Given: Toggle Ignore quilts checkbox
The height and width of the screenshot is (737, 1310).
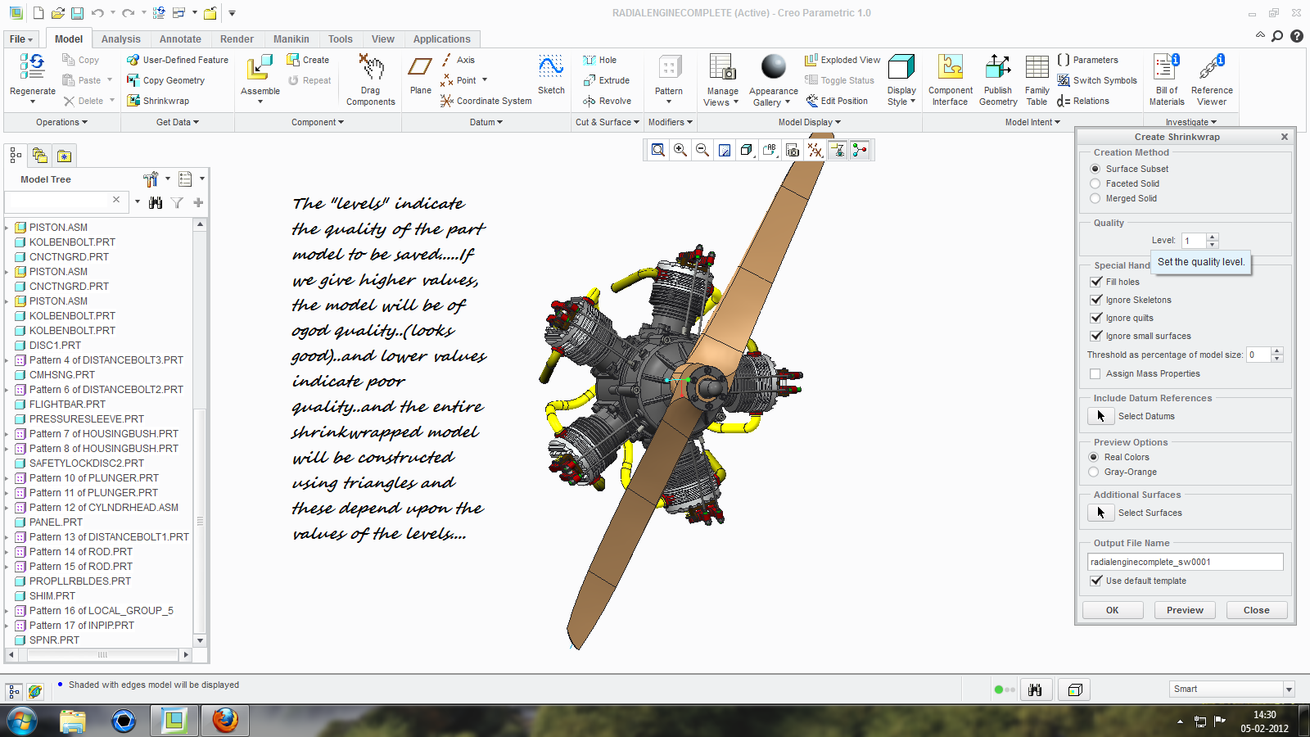Looking at the screenshot, I should click(1096, 318).
